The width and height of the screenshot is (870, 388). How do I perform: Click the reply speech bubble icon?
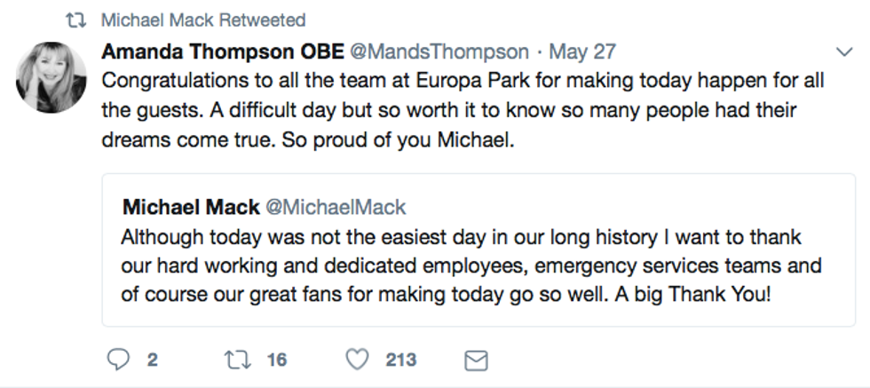pos(118,360)
